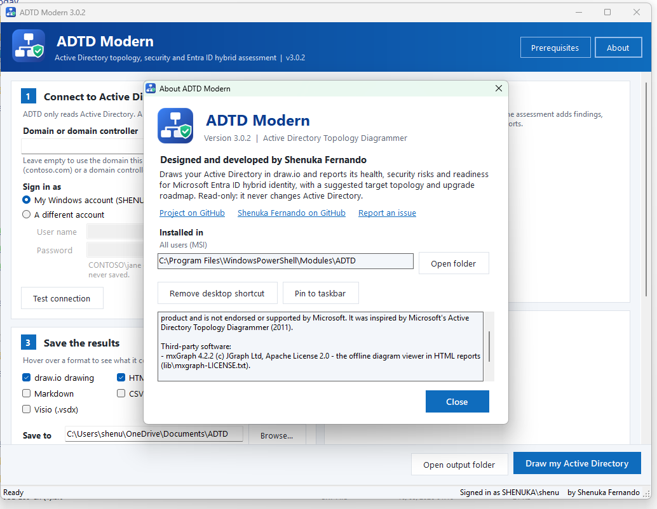Click the blue Close button in About dialog
Image resolution: width=657 pixels, height=509 pixels.
tap(457, 402)
